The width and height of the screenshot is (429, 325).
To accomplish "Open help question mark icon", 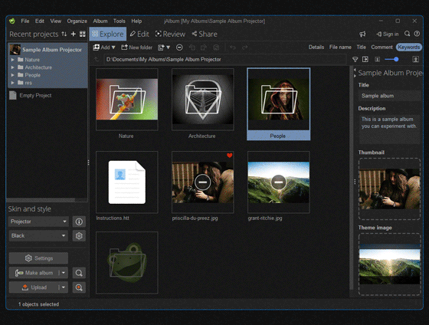I will click(417, 34).
